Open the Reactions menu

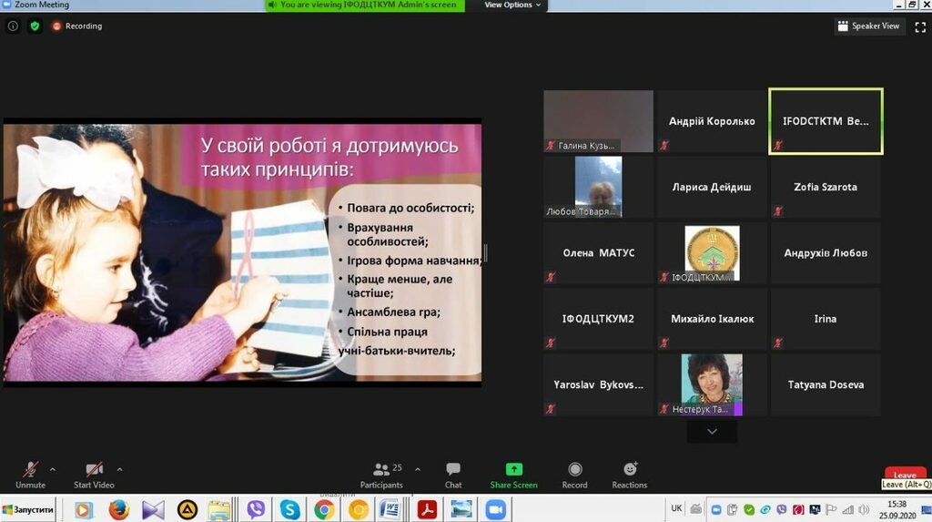tap(629, 471)
